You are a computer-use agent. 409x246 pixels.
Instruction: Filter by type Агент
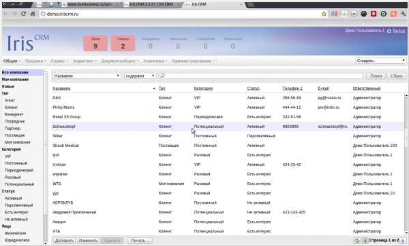coord(10,101)
